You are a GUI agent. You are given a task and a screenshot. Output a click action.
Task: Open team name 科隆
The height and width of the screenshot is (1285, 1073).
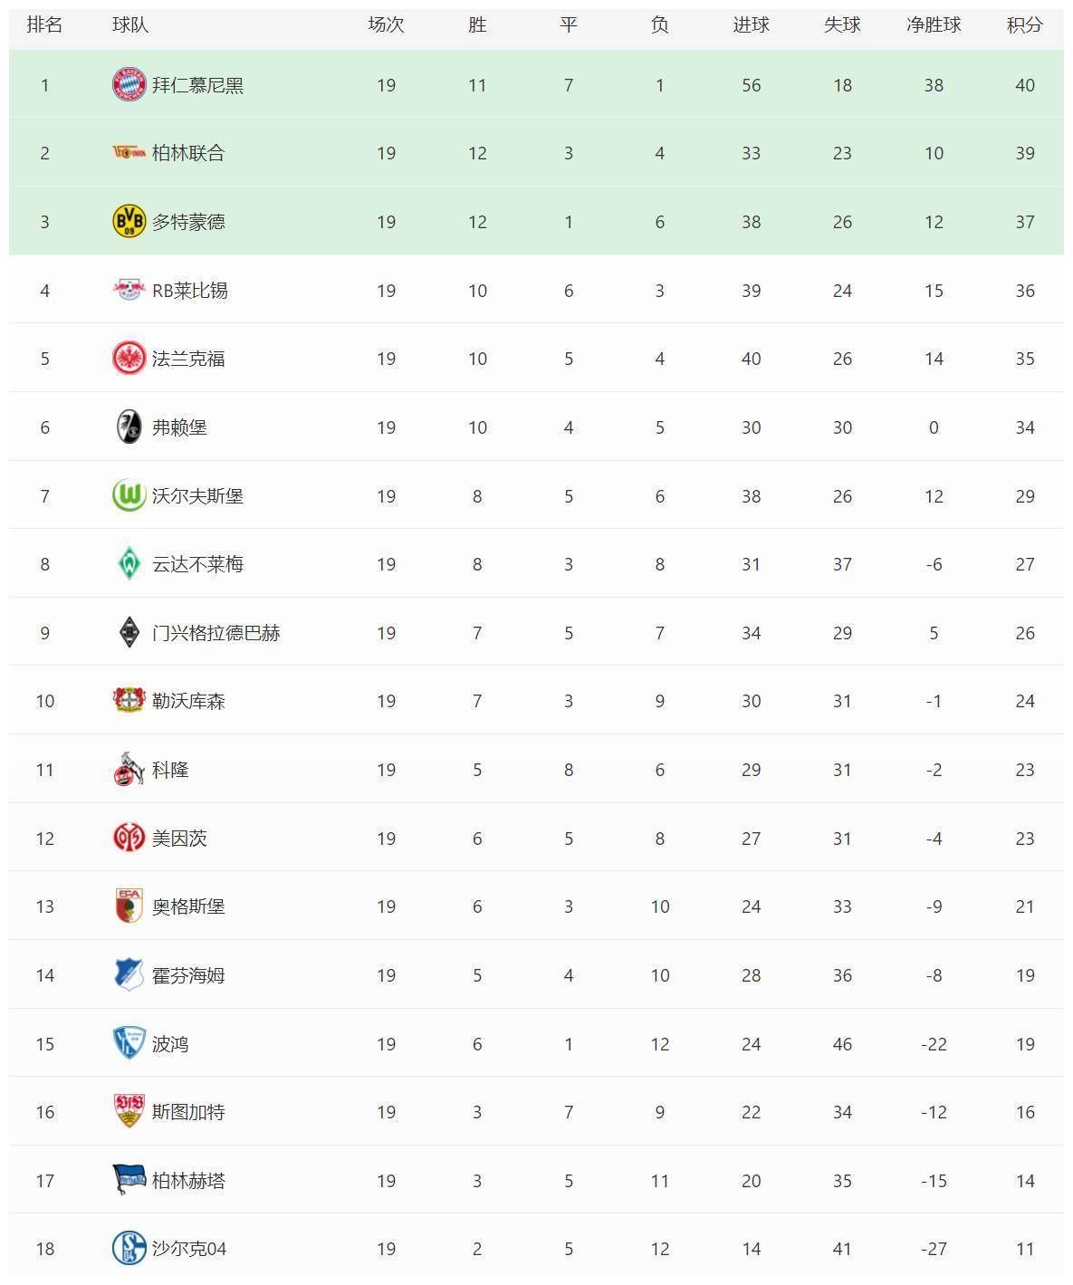pyautogui.click(x=170, y=770)
